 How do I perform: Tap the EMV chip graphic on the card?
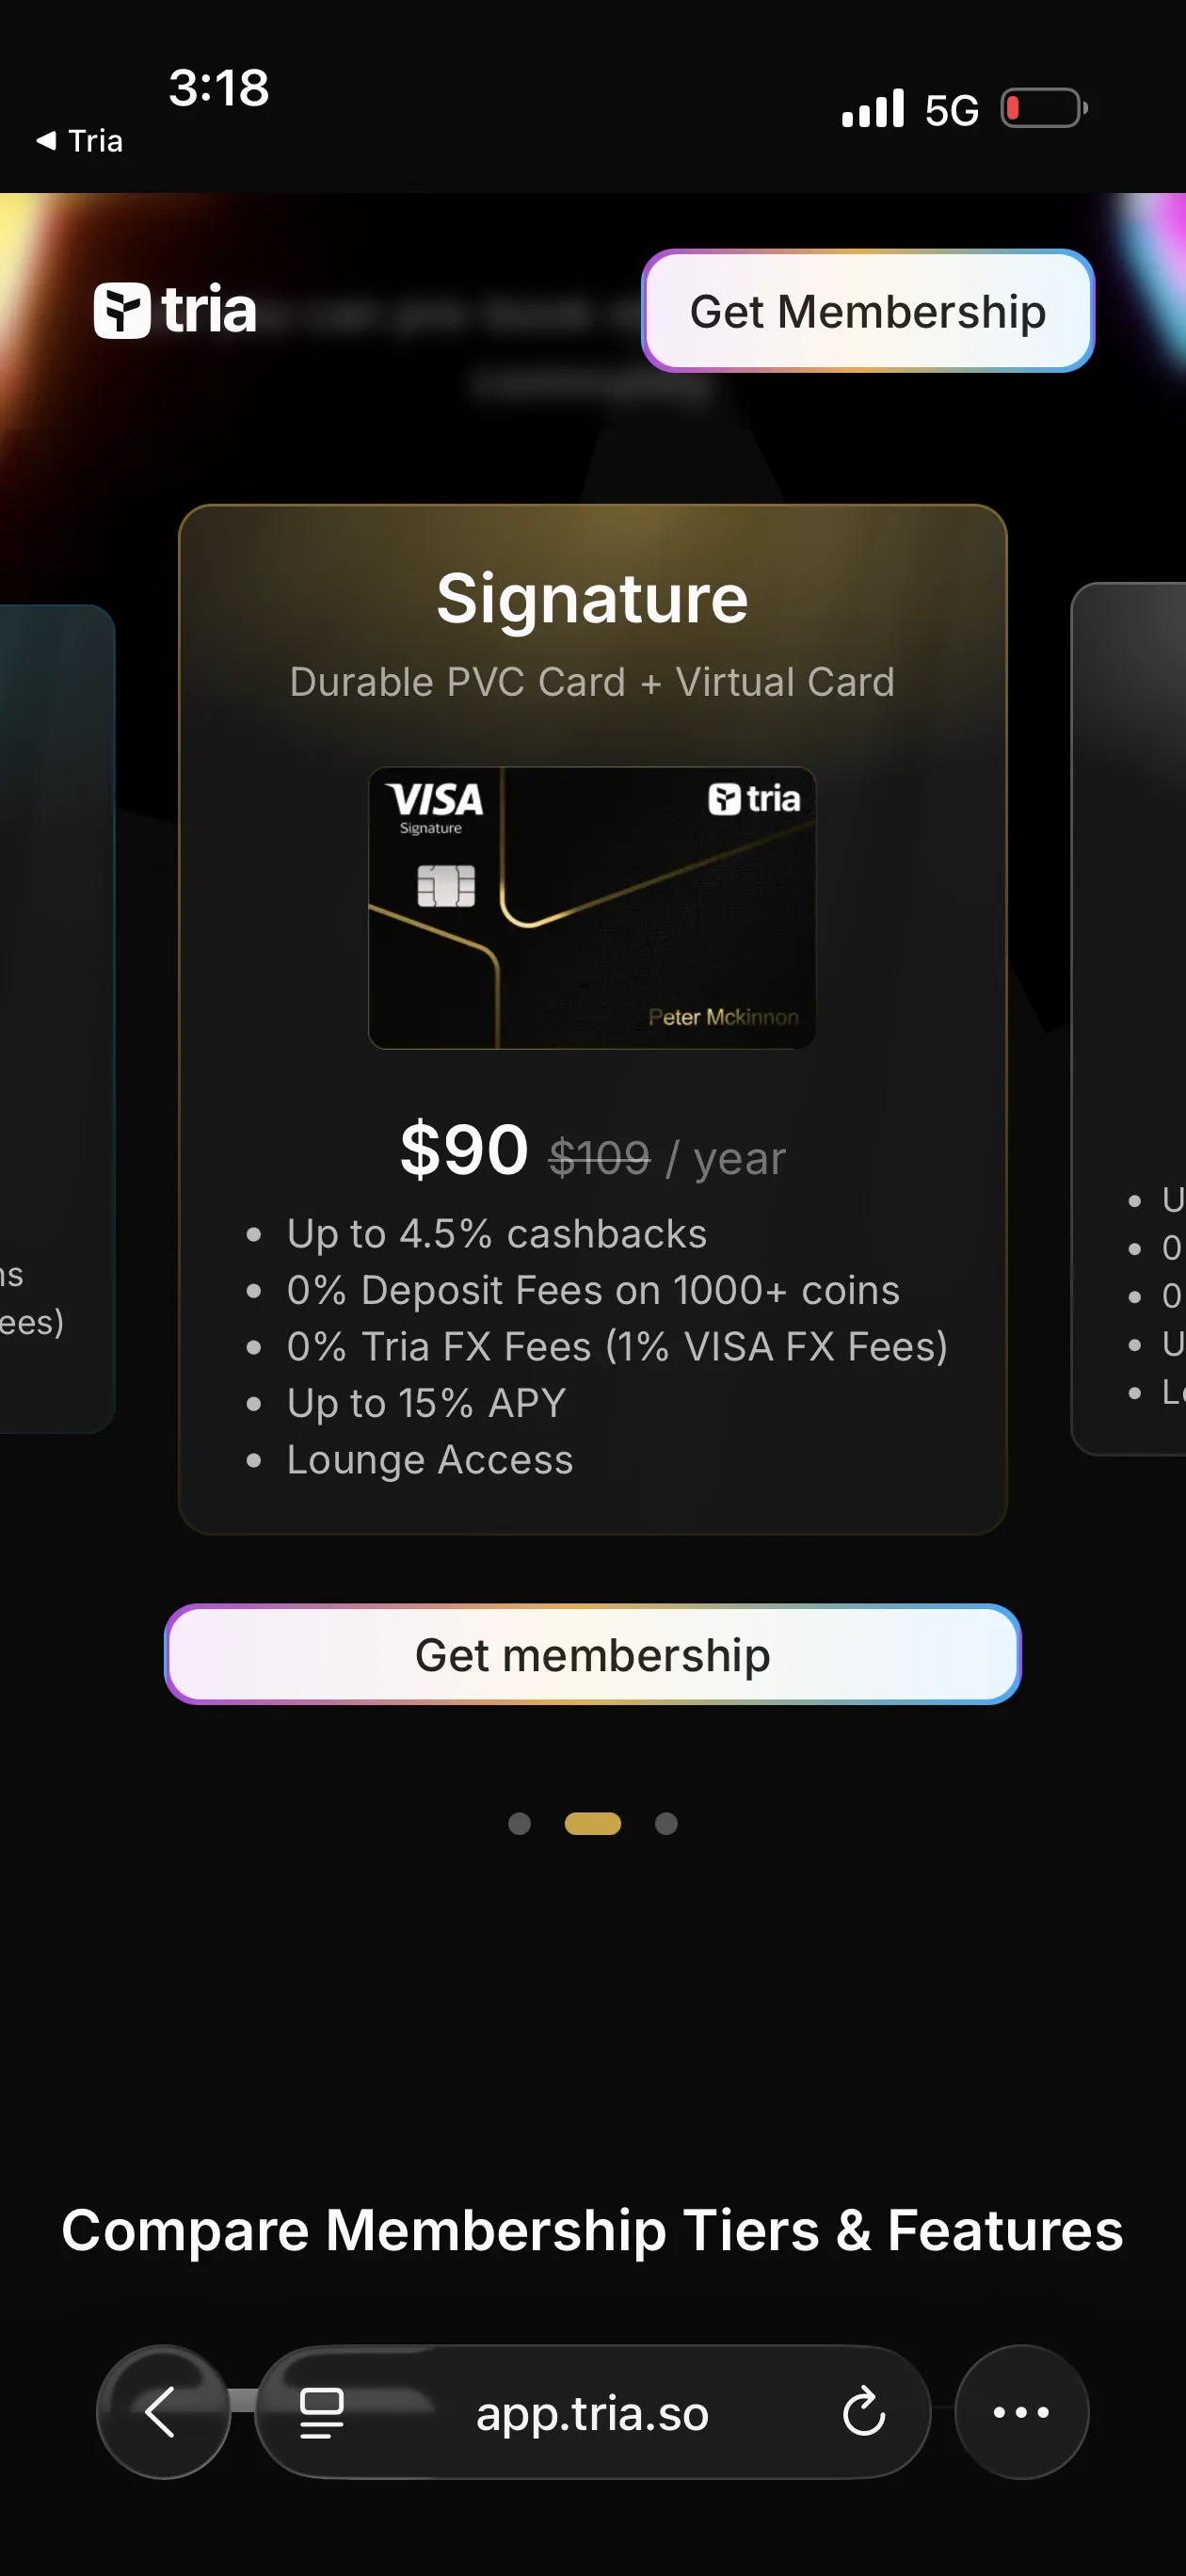coord(445,885)
